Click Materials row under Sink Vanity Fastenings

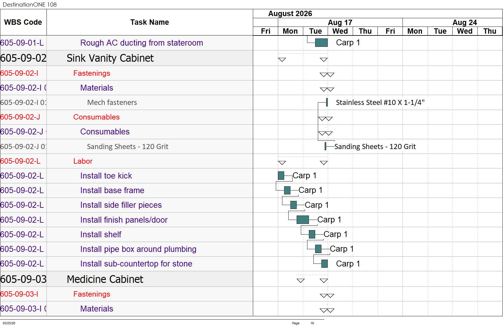97,88
